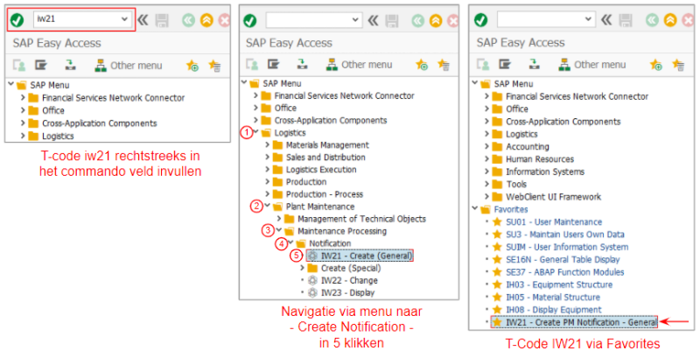The width and height of the screenshot is (700, 358).
Task: Click green Enter checkmark in middle panel
Action: coord(250,20)
